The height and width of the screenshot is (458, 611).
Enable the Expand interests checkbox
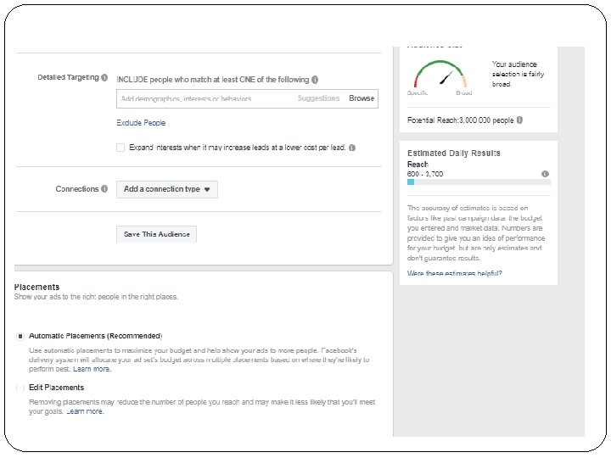(121, 148)
